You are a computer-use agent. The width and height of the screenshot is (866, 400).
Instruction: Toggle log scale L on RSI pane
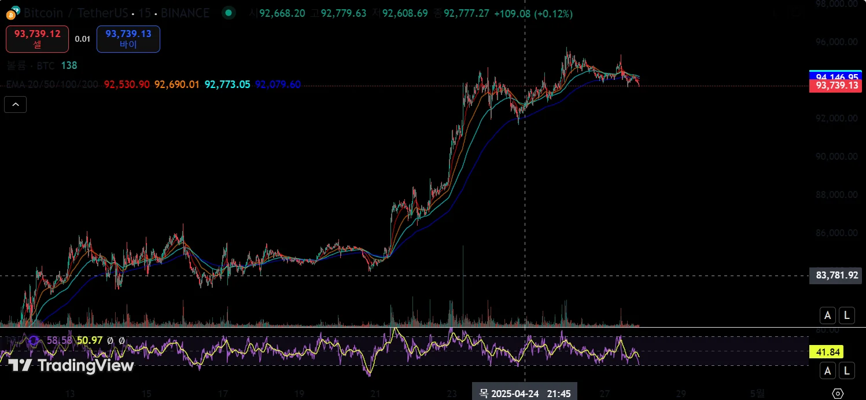coord(847,371)
